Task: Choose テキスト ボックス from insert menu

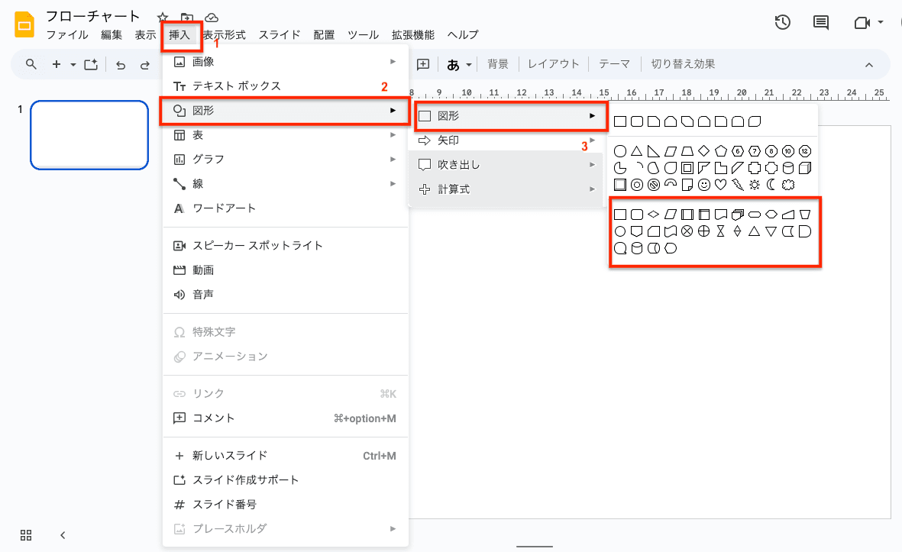Action: pos(237,86)
